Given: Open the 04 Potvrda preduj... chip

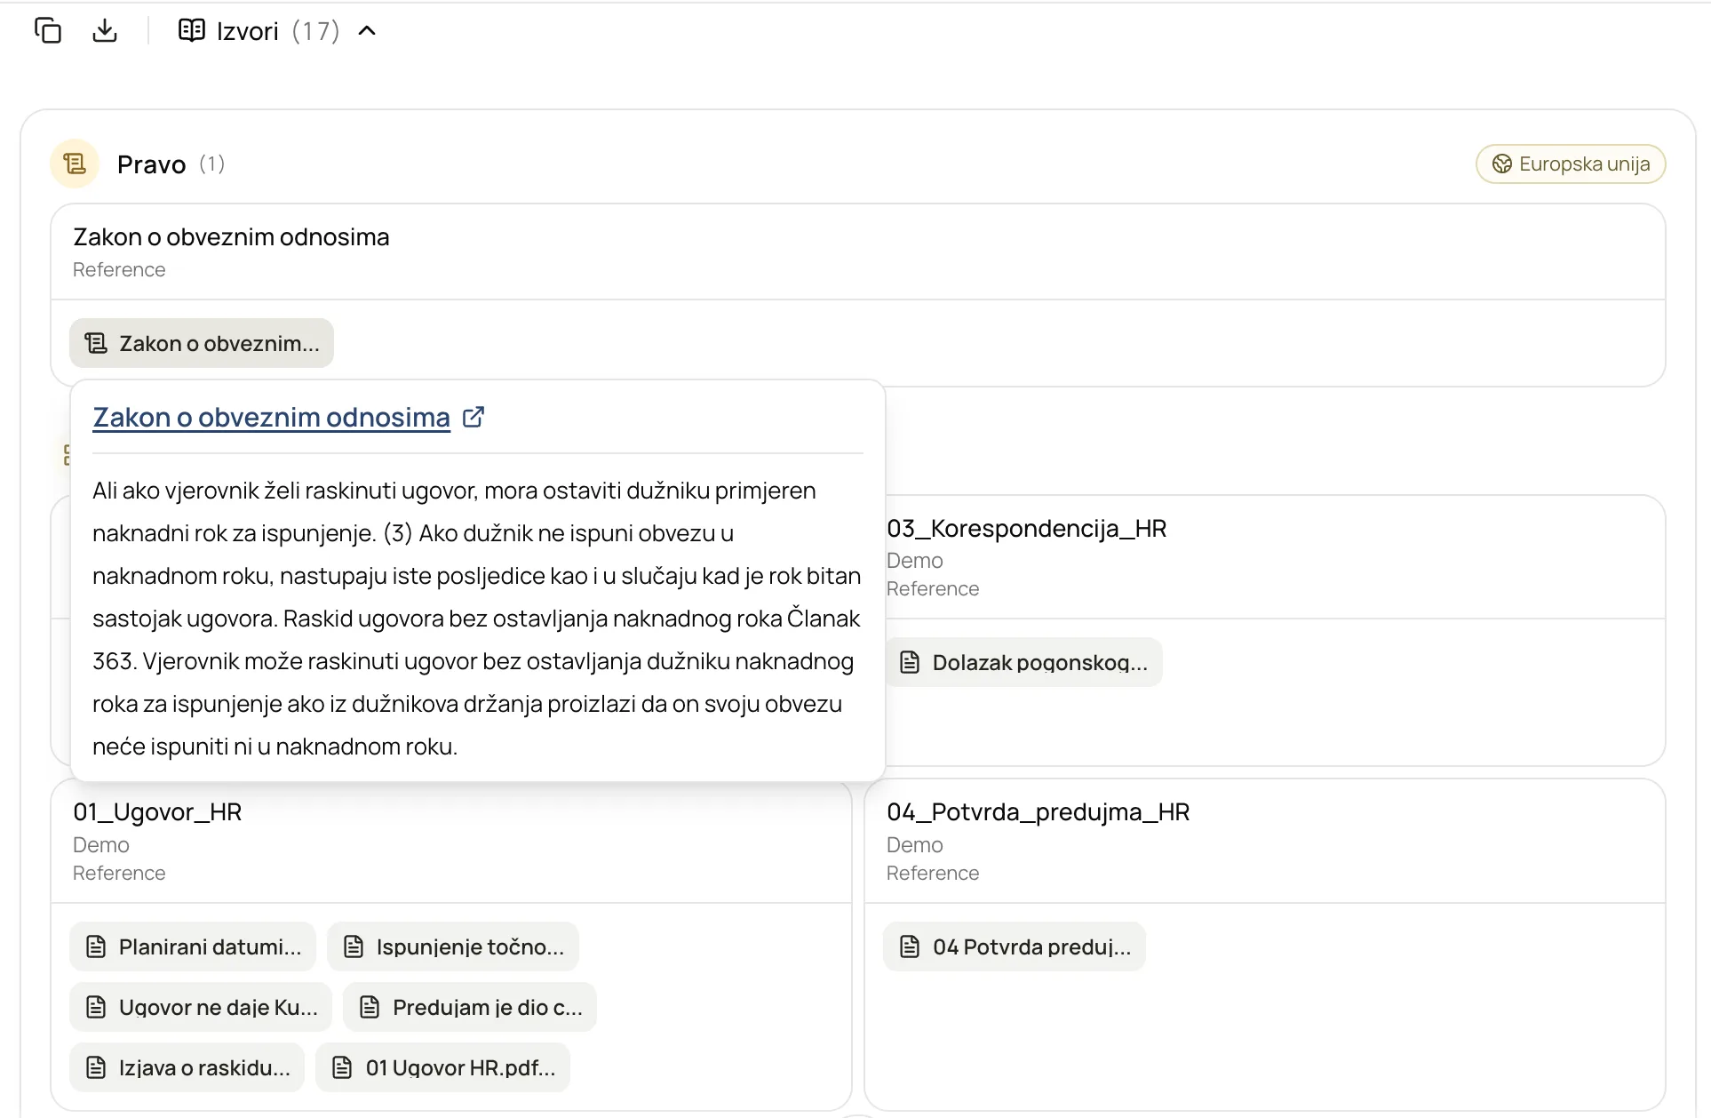Looking at the screenshot, I should tap(1015, 946).
